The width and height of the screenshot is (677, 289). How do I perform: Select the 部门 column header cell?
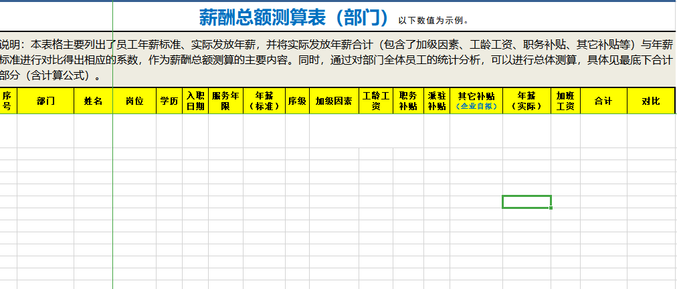coord(45,101)
